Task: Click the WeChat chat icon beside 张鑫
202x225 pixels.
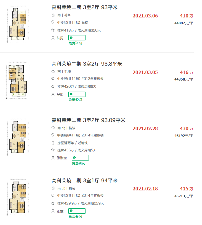Action: point(71,211)
